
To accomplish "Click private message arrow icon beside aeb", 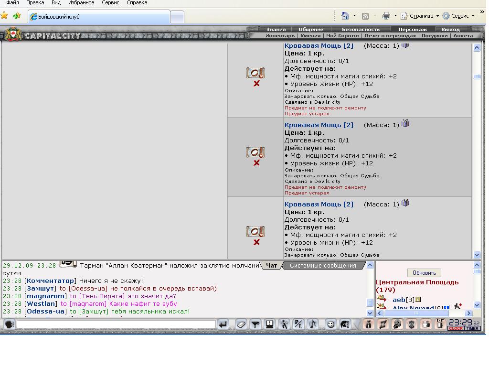I will pos(382,299).
